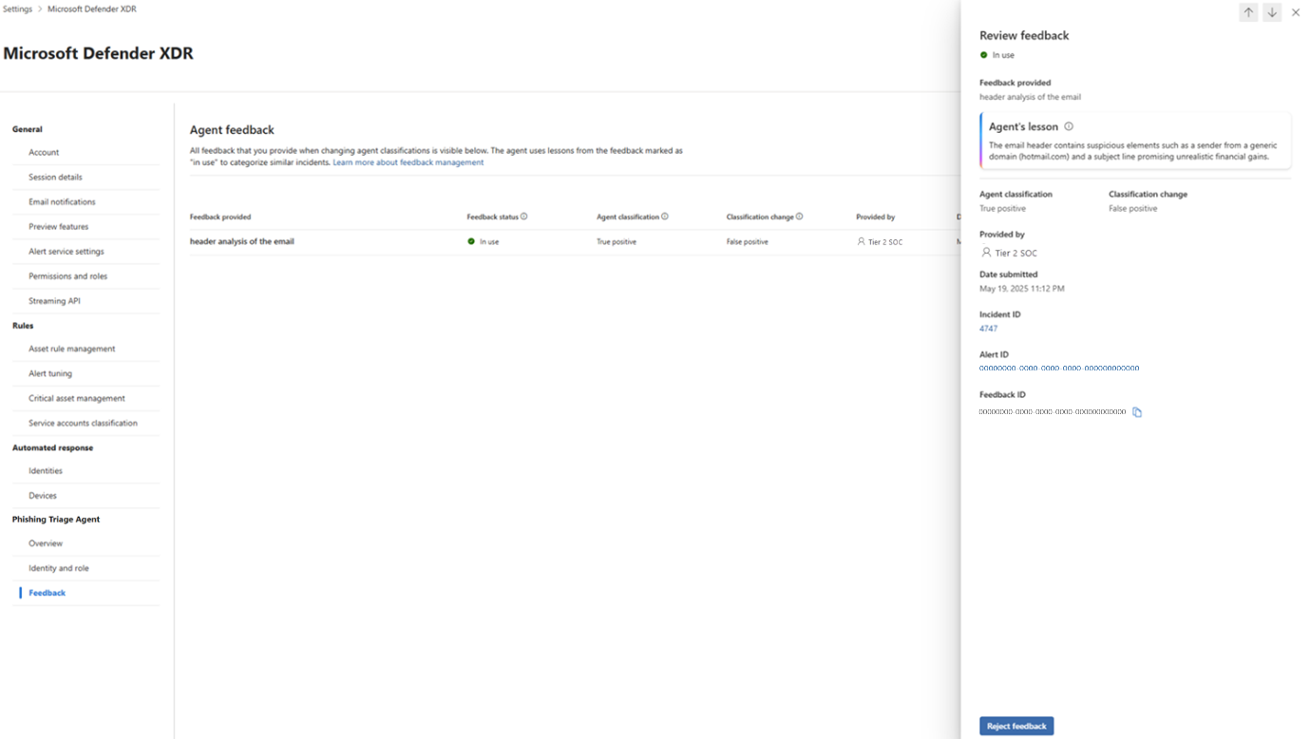Click the Phishing Triage Agent section heading
The width and height of the screenshot is (1310, 739).
coord(56,520)
